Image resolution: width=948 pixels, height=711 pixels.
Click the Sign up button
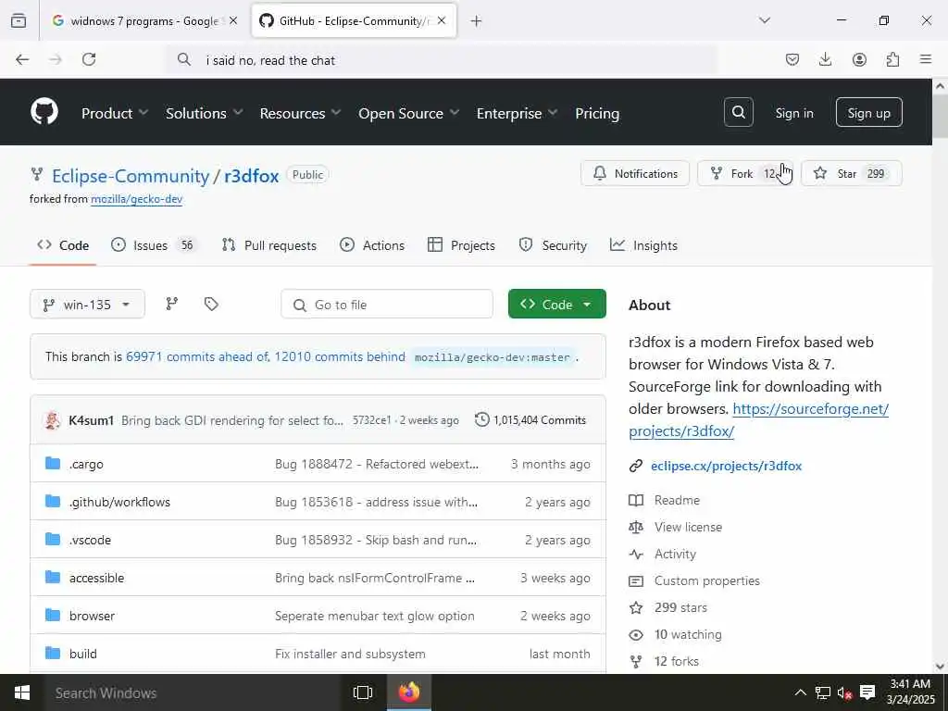(x=868, y=112)
